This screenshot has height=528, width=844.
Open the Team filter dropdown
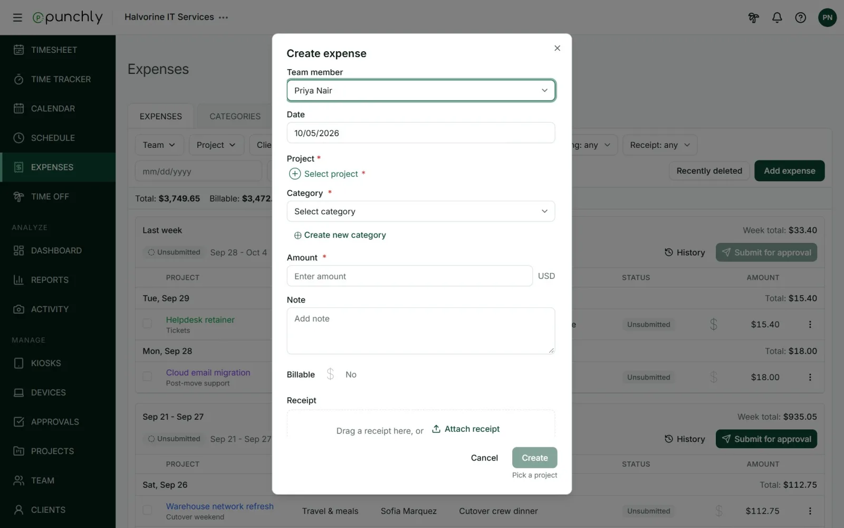[159, 145]
